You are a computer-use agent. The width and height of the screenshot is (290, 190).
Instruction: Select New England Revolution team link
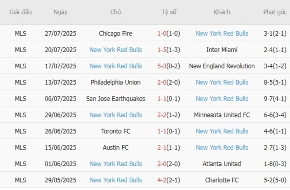(x=222, y=66)
